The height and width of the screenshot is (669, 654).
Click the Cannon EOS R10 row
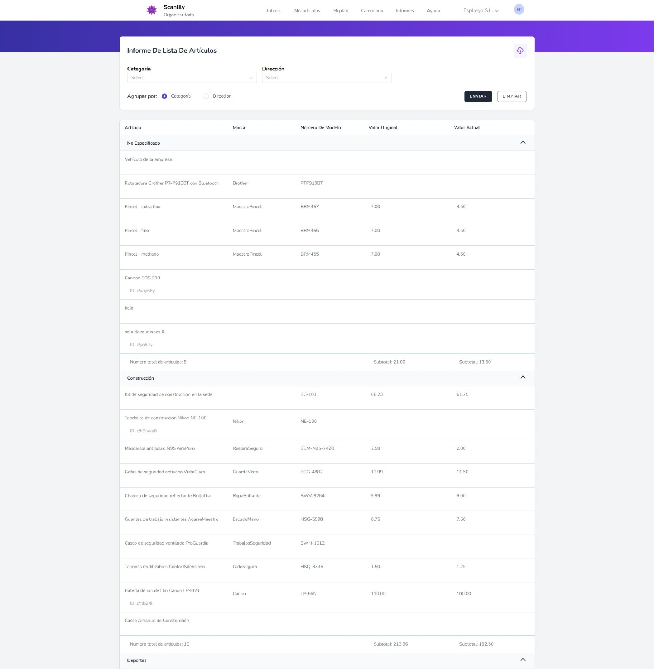coord(142,278)
